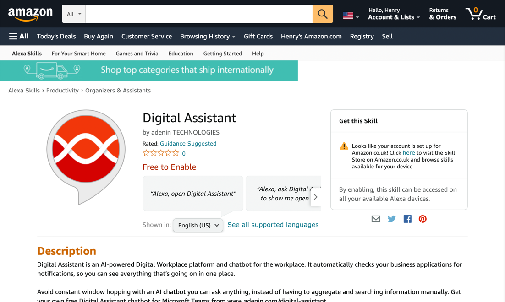The height and width of the screenshot is (302, 505).
Task: Click the international shipping truck banner
Action: [x=149, y=71]
